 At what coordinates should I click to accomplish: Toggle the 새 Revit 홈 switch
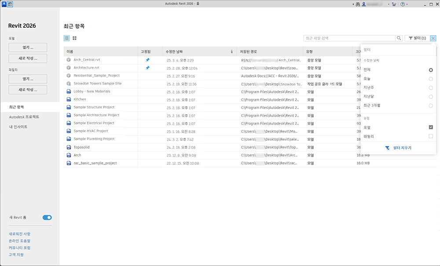coord(47,218)
